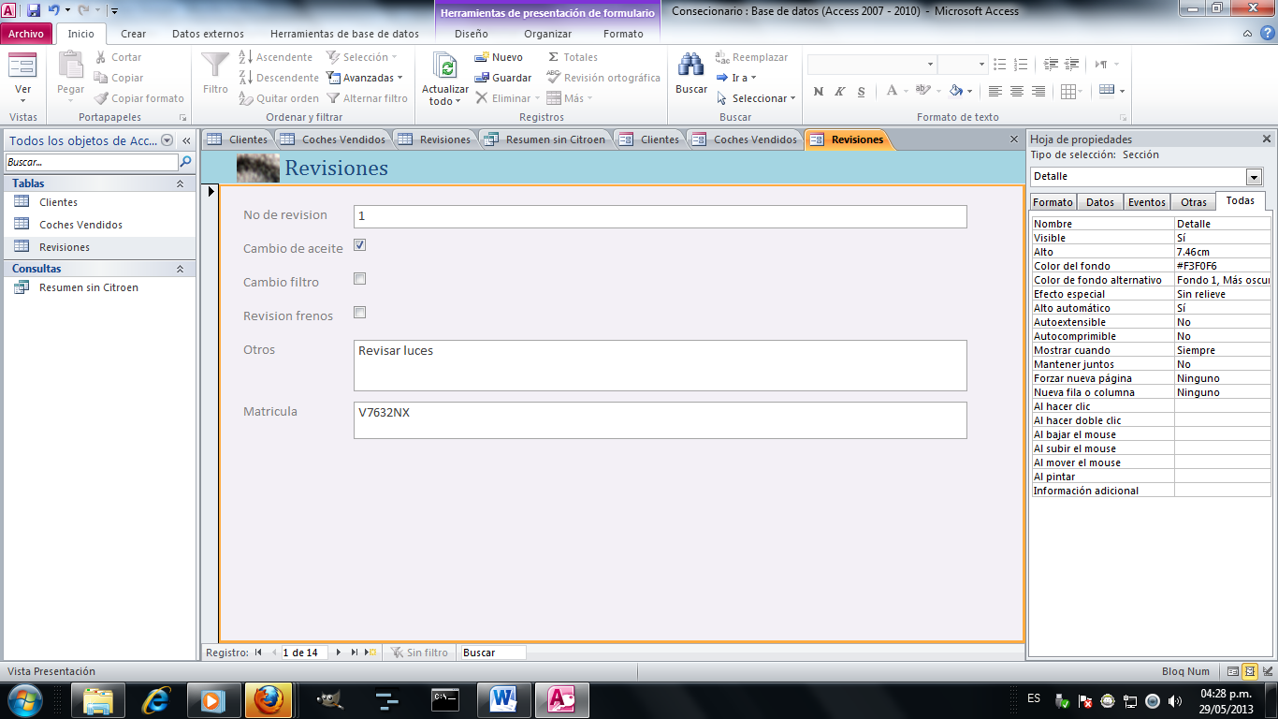This screenshot has width=1278, height=719.
Task: Apply bold formatting with the N icon
Action: tap(817, 90)
